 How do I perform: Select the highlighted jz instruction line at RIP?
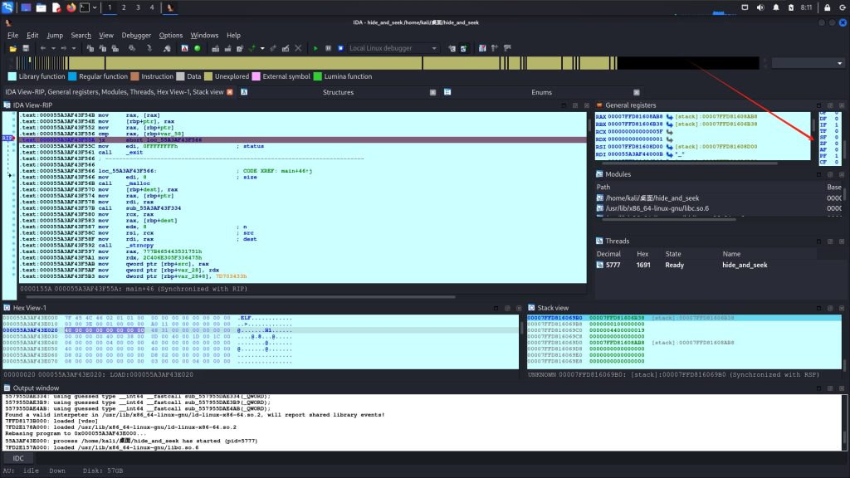click(x=302, y=139)
